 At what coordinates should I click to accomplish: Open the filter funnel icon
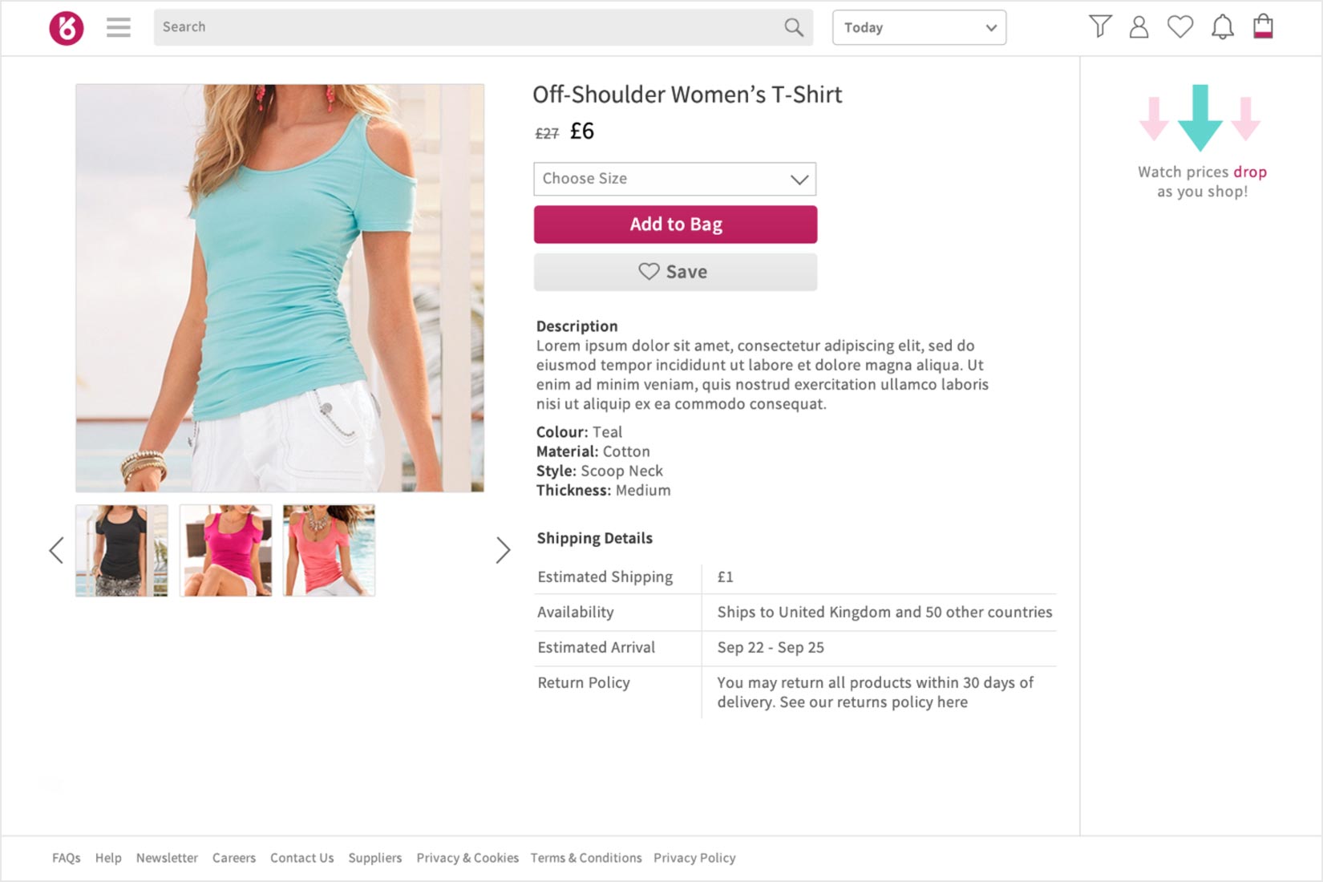point(1100,26)
